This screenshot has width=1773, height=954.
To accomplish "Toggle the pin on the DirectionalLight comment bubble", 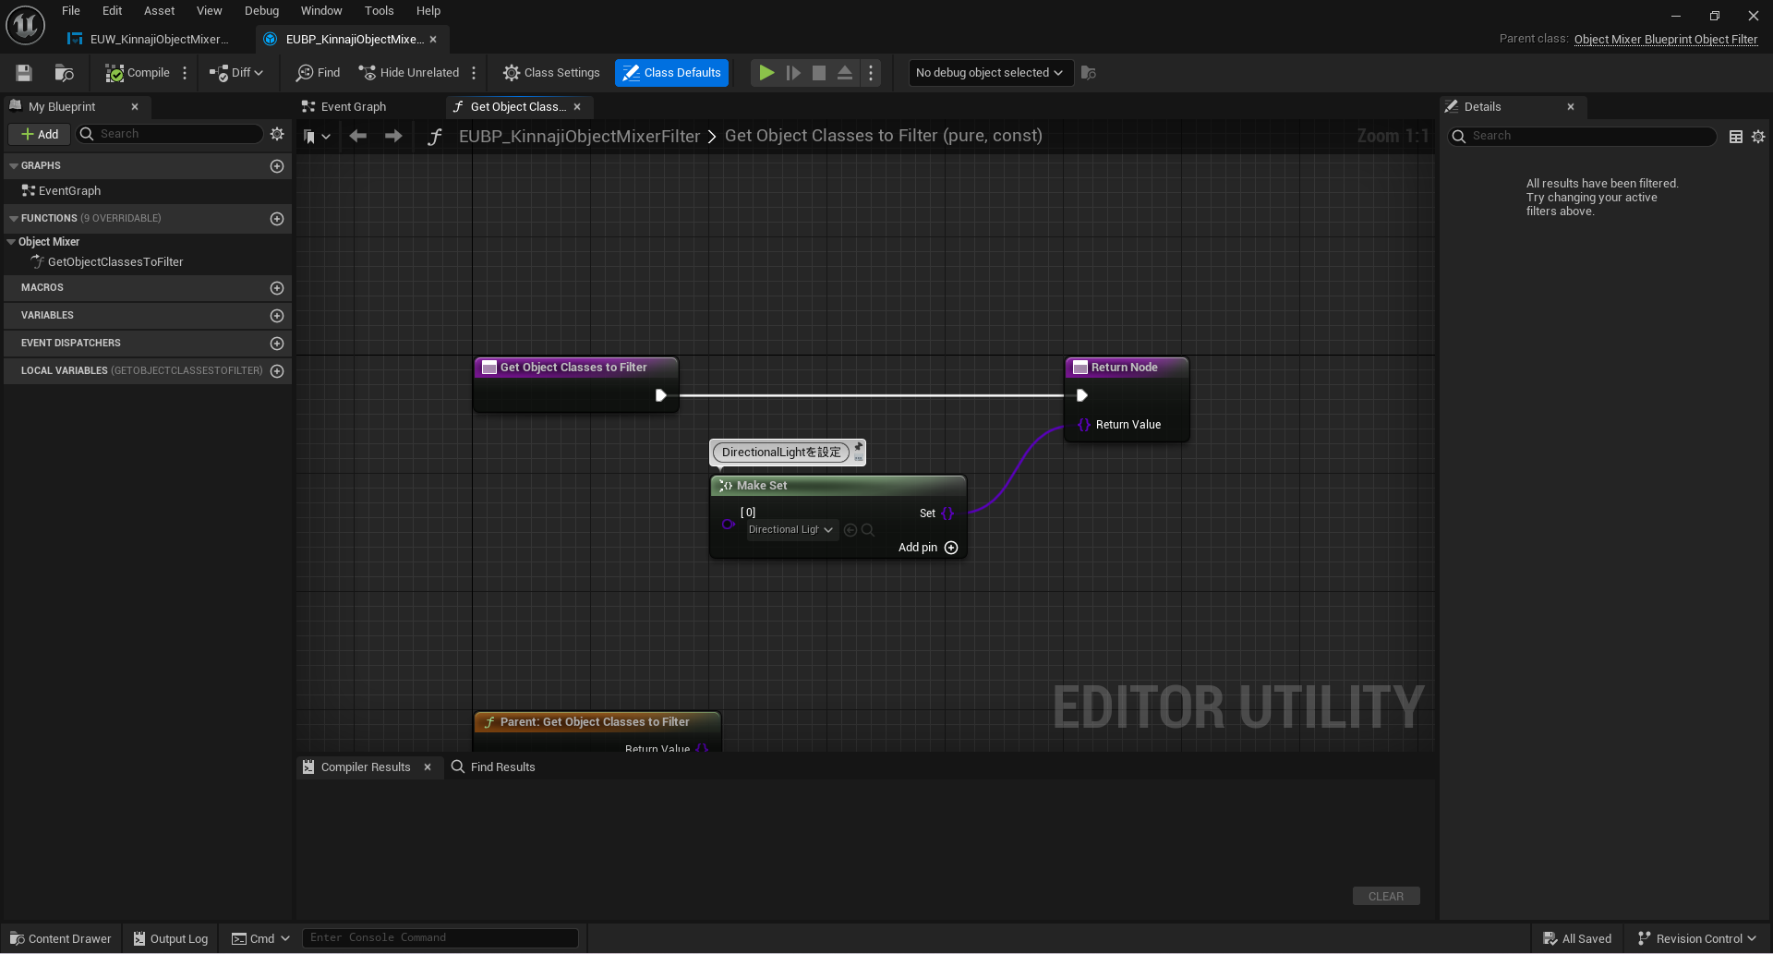I will 858,448.
